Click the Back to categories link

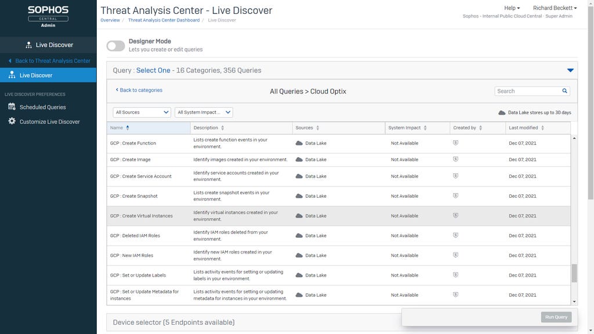[x=139, y=90]
